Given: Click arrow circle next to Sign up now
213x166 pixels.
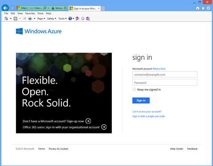Looking at the screenshot, I should [x=88, y=121].
